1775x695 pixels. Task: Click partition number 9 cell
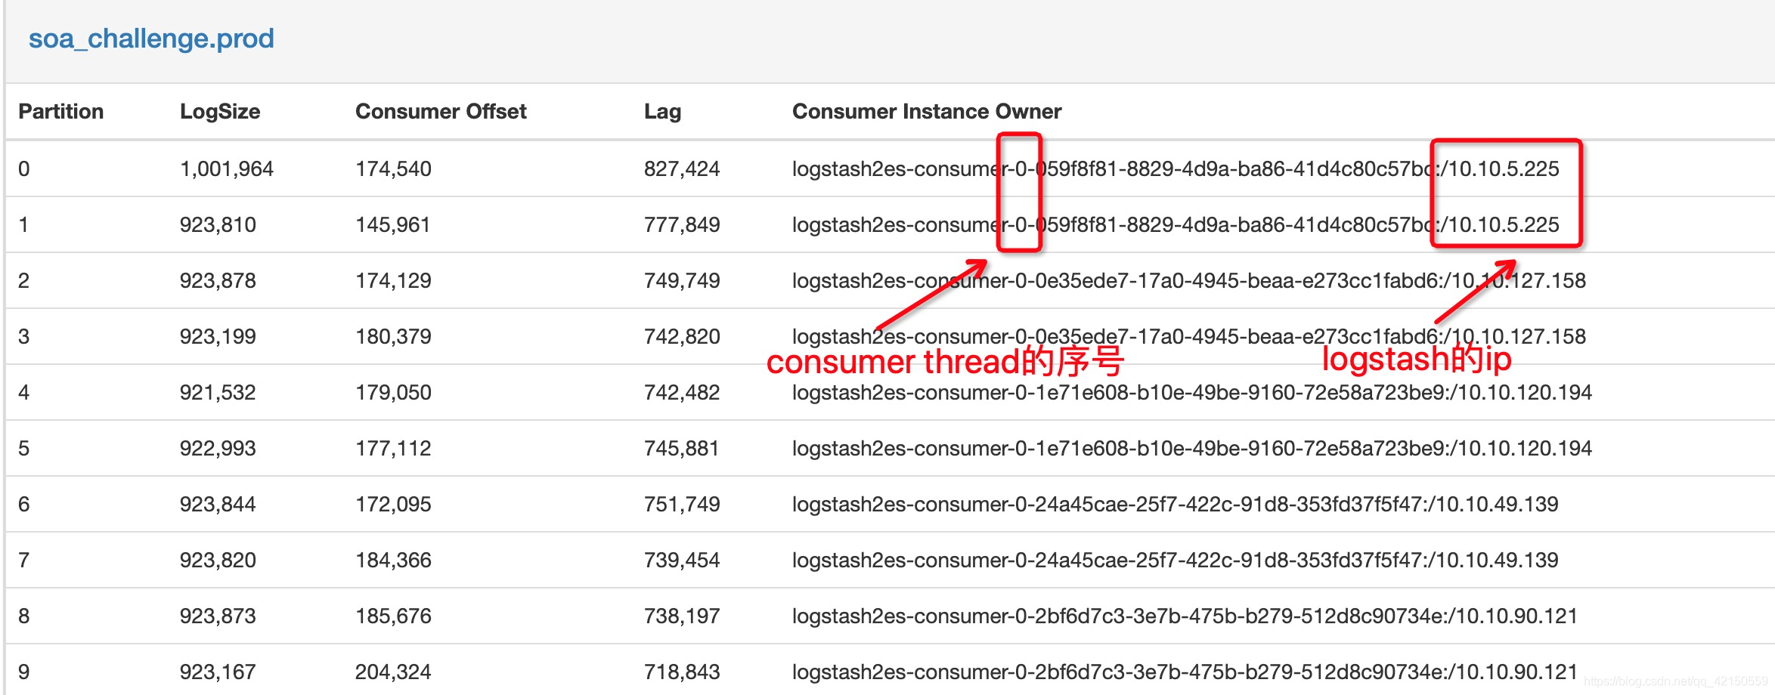point(24,672)
